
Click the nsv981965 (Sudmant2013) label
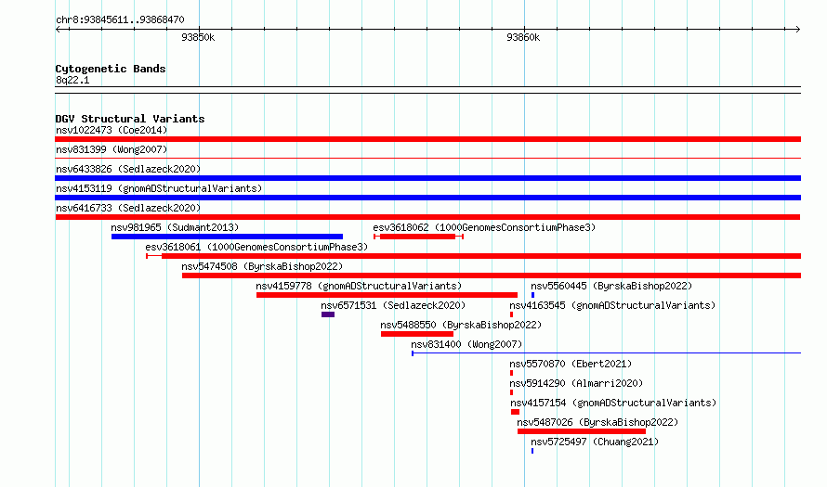coord(175,227)
